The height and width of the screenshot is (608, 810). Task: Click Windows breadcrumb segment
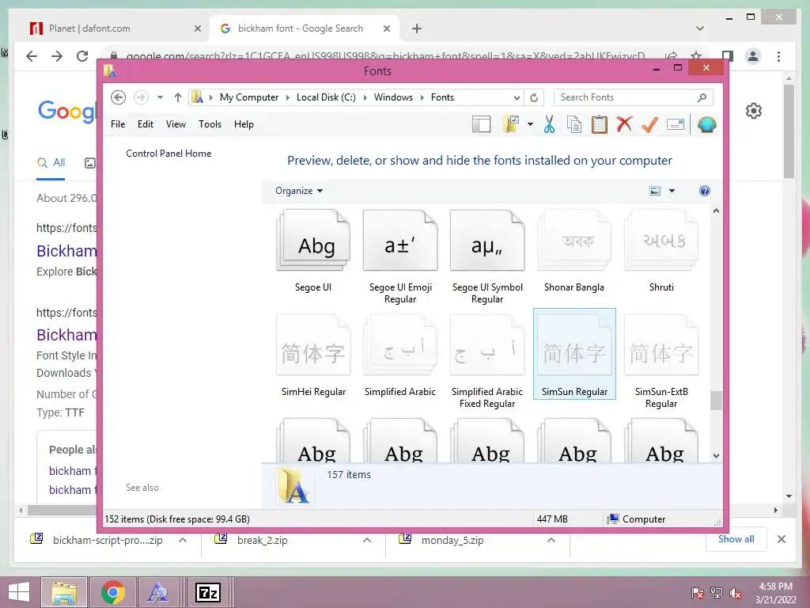point(393,97)
